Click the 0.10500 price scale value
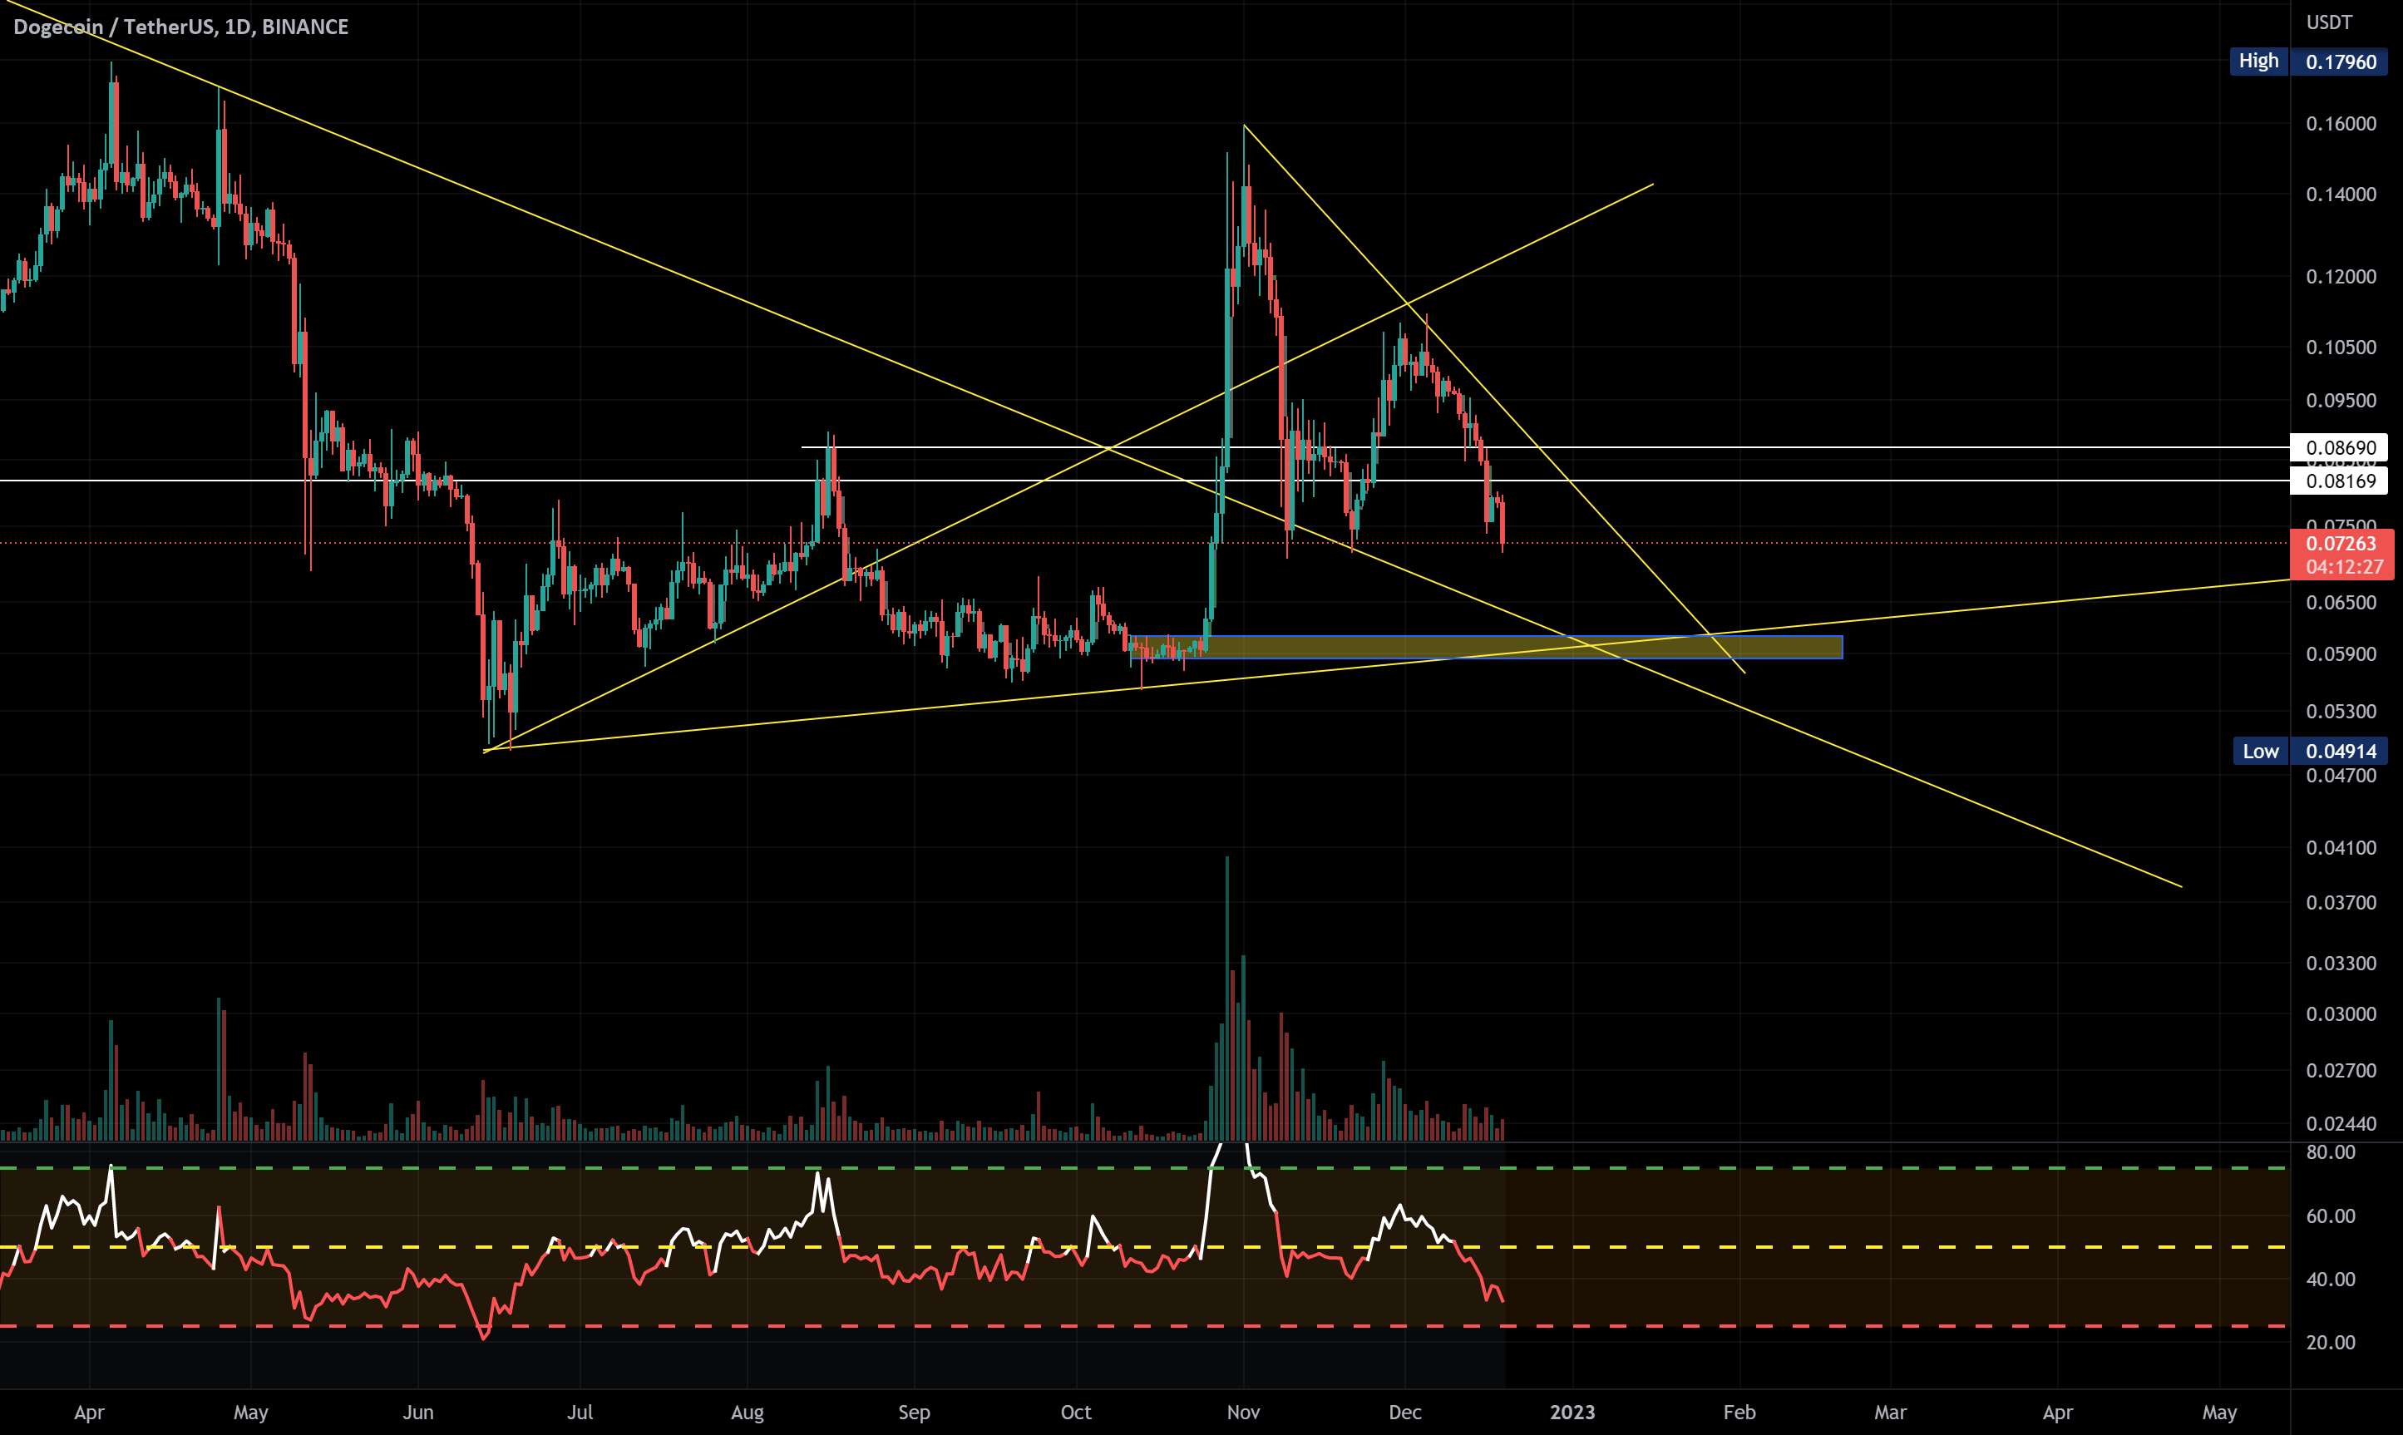 coord(2341,348)
